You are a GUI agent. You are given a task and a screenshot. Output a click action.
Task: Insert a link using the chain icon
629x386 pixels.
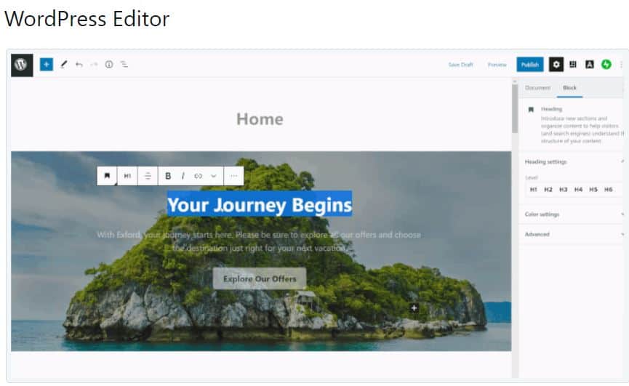coord(199,176)
